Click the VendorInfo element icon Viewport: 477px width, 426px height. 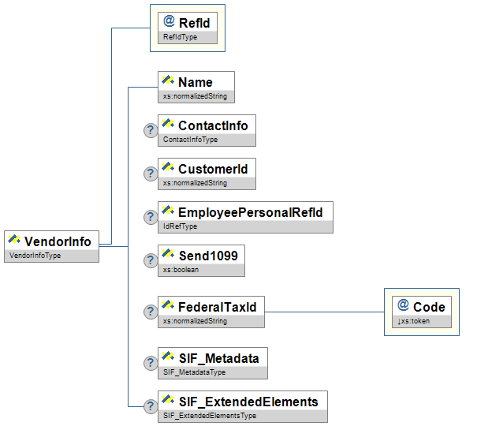point(14,240)
